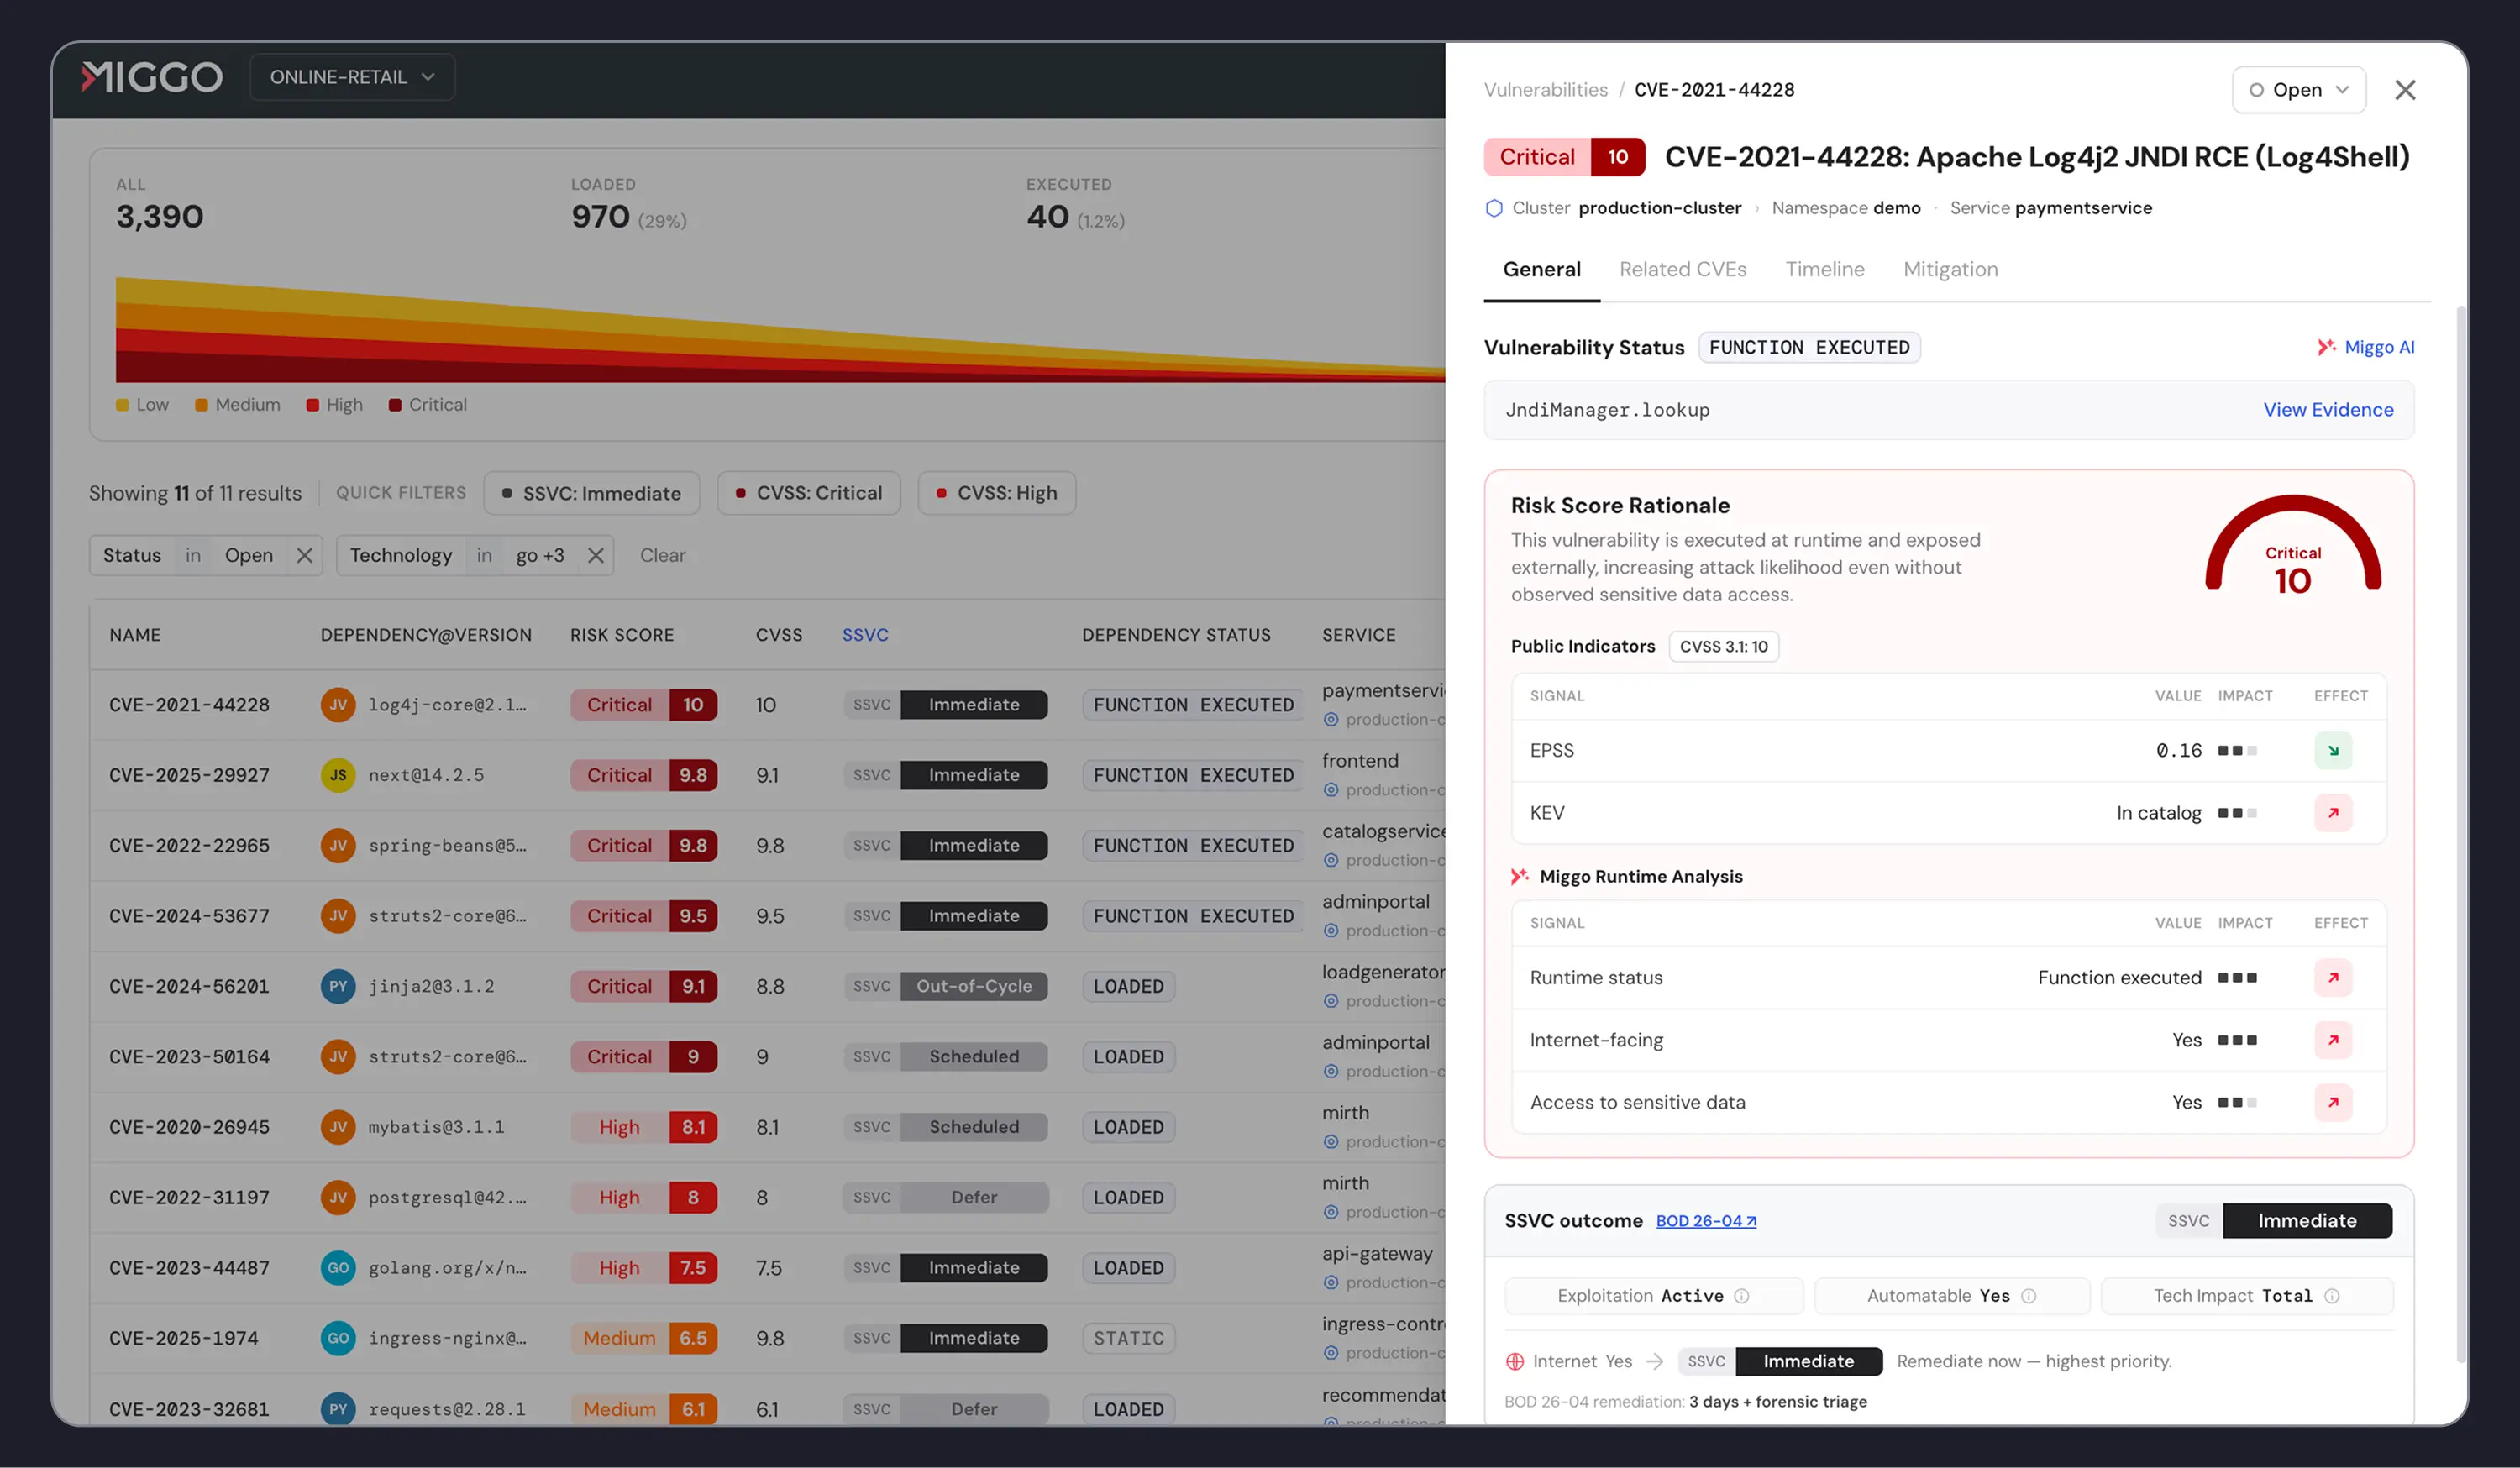The width and height of the screenshot is (2520, 1468).
Task: Open the BOD 26-04 link
Action: [1706, 1221]
